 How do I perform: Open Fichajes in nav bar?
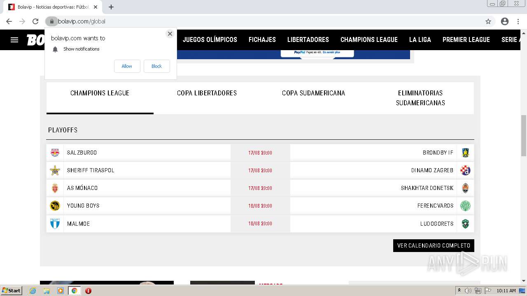[262, 40]
